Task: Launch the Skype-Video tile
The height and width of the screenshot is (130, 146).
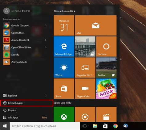Action: tap(85, 89)
